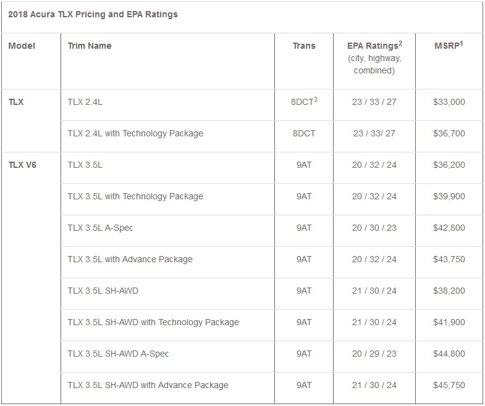The width and height of the screenshot is (485, 406).
Task: Select the 'TLX 2.4L with Technology Package' trim
Action: click(x=135, y=133)
